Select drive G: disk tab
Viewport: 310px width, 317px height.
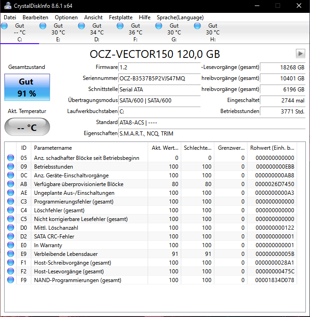tap(174, 32)
